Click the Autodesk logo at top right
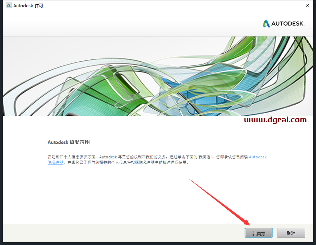The height and width of the screenshot is (245, 316). (284, 23)
